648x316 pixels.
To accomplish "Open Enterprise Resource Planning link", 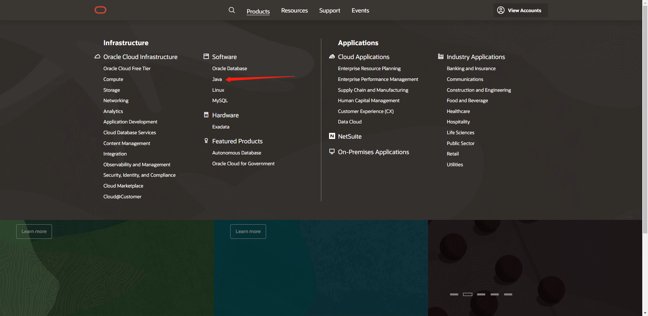I will tap(369, 68).
